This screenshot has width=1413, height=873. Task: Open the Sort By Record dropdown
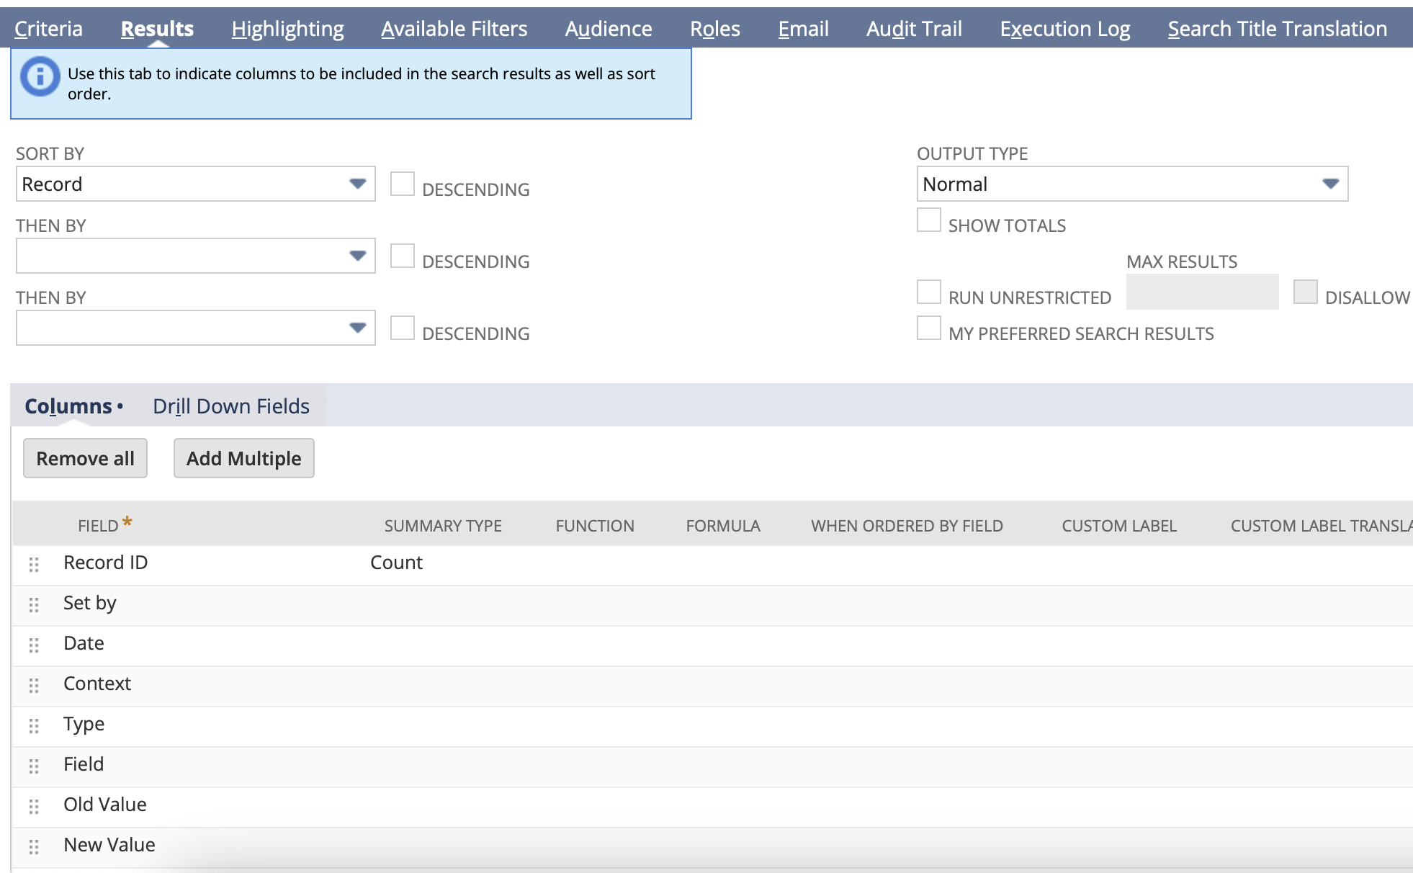pyautogui.click(x=195, y=184)
